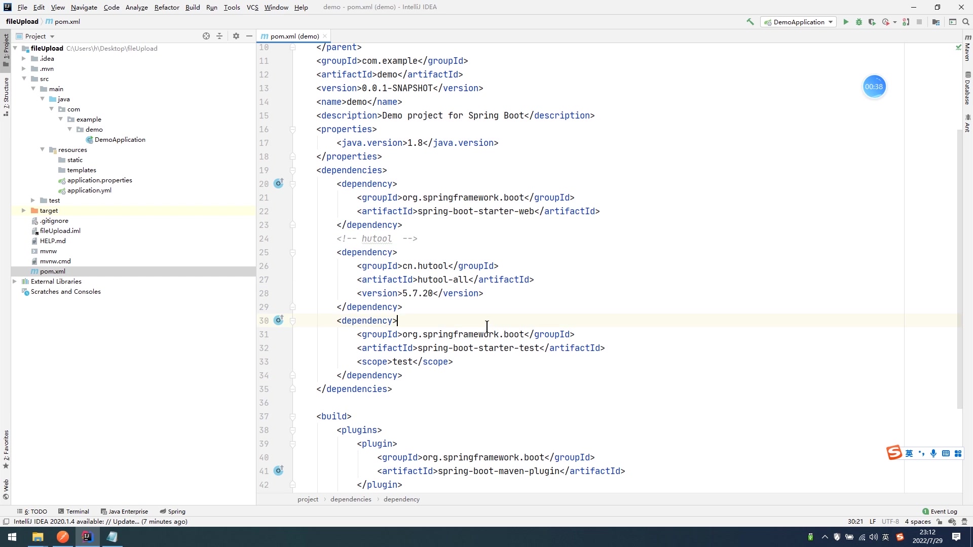Open the profiler options dropdown arrow
The width and height of the screenshot is (973, 547).
(895, 22)
